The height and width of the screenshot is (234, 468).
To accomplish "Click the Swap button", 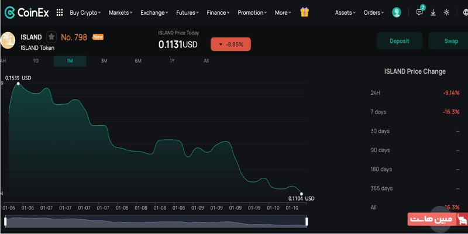I will tap(448, 41).
